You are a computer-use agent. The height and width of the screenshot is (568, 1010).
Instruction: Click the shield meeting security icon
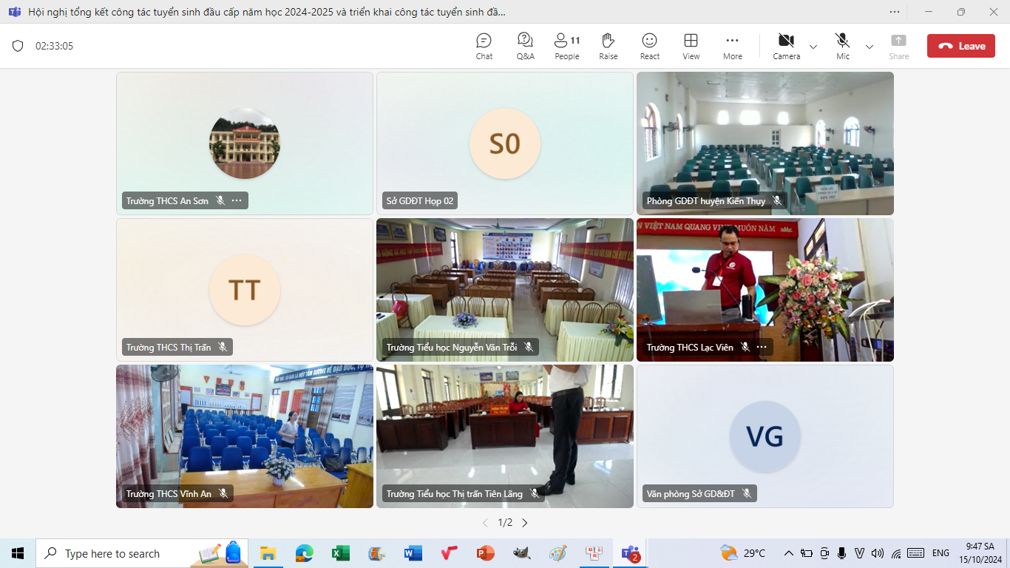[x=18, y=46]
